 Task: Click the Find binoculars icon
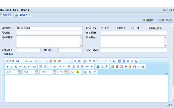[75, 61]
